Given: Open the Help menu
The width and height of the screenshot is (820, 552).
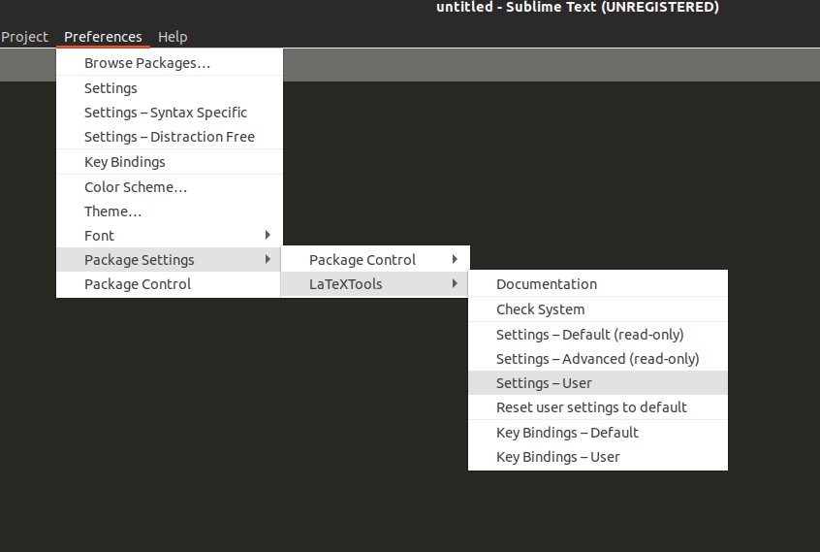Looking at the screenshot, I should coord(173,37).
